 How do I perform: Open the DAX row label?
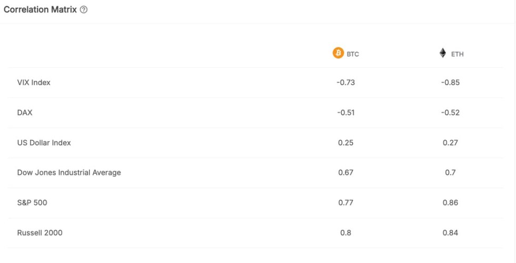click(x=25, y=112)
